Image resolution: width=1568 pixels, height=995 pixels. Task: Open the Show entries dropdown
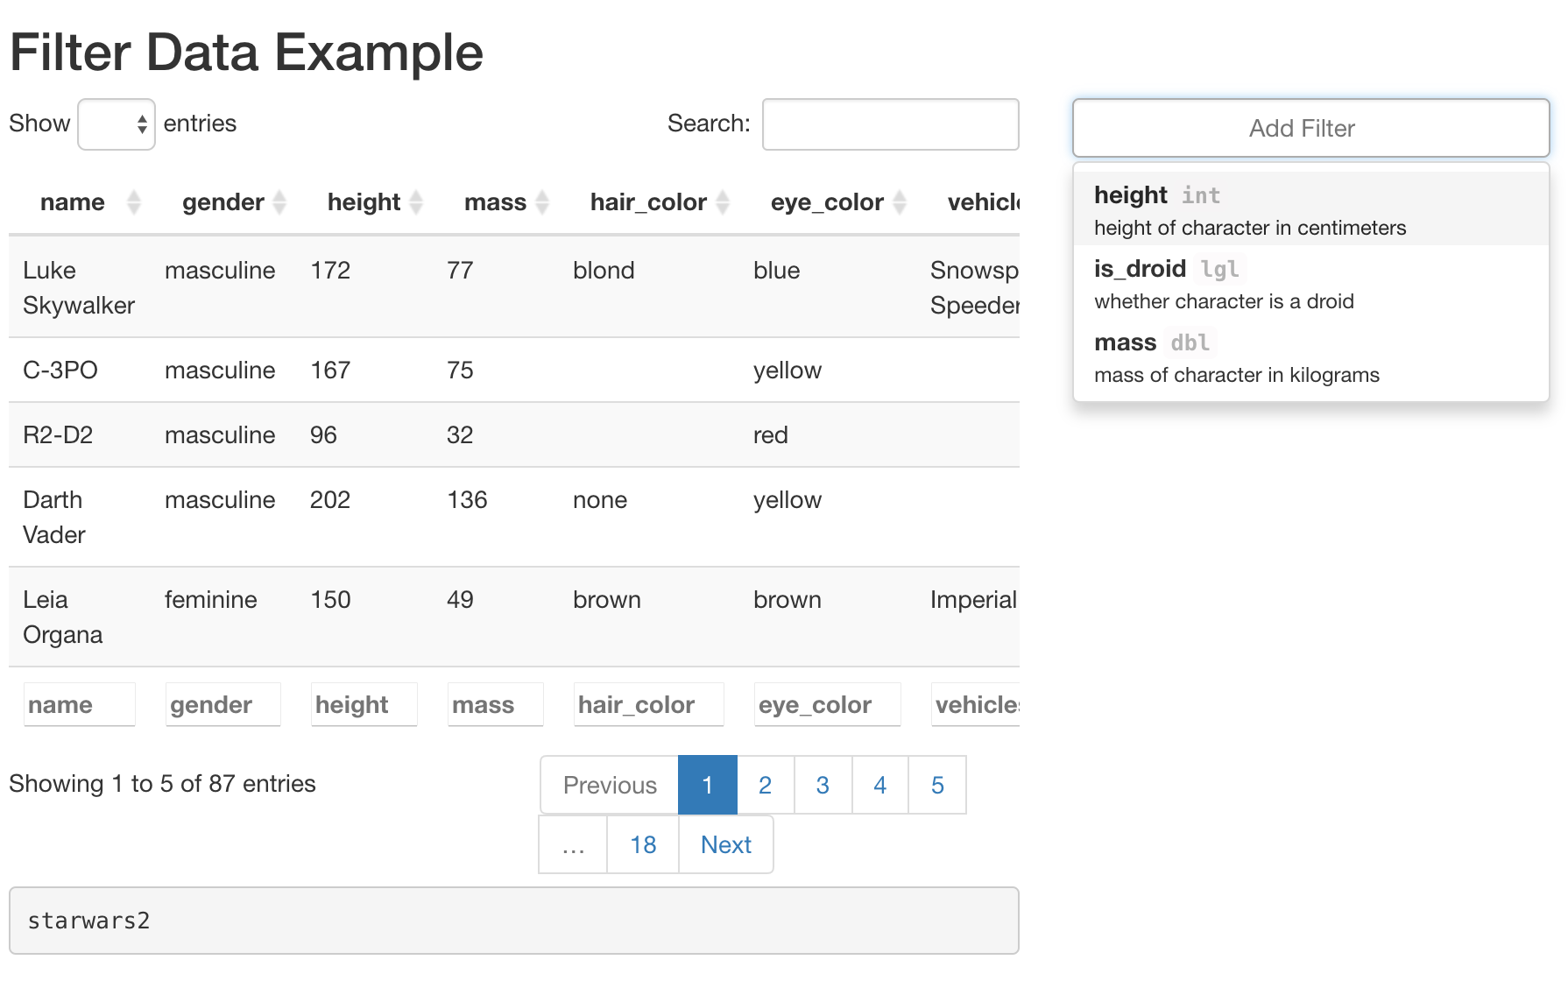coord(117,124)
